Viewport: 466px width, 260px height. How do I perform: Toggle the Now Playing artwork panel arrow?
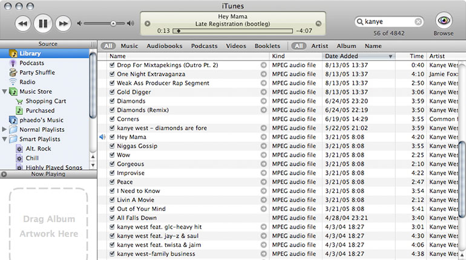(4, 174)
